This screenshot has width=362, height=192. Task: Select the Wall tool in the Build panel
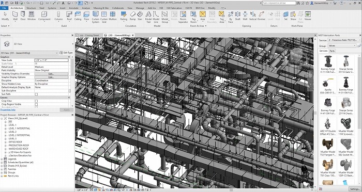pyautogui.click(x=15, y=16)
